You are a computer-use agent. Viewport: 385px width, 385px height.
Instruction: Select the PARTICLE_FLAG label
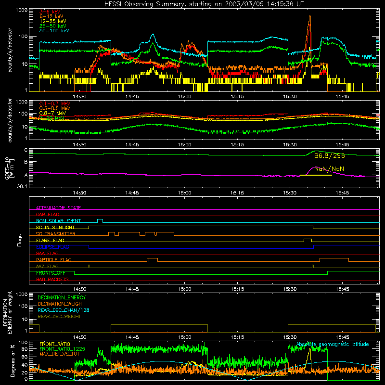coord(54,259)
